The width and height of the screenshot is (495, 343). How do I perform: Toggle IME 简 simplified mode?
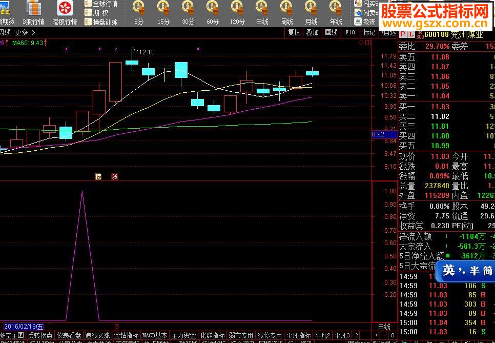pos(487,271)
